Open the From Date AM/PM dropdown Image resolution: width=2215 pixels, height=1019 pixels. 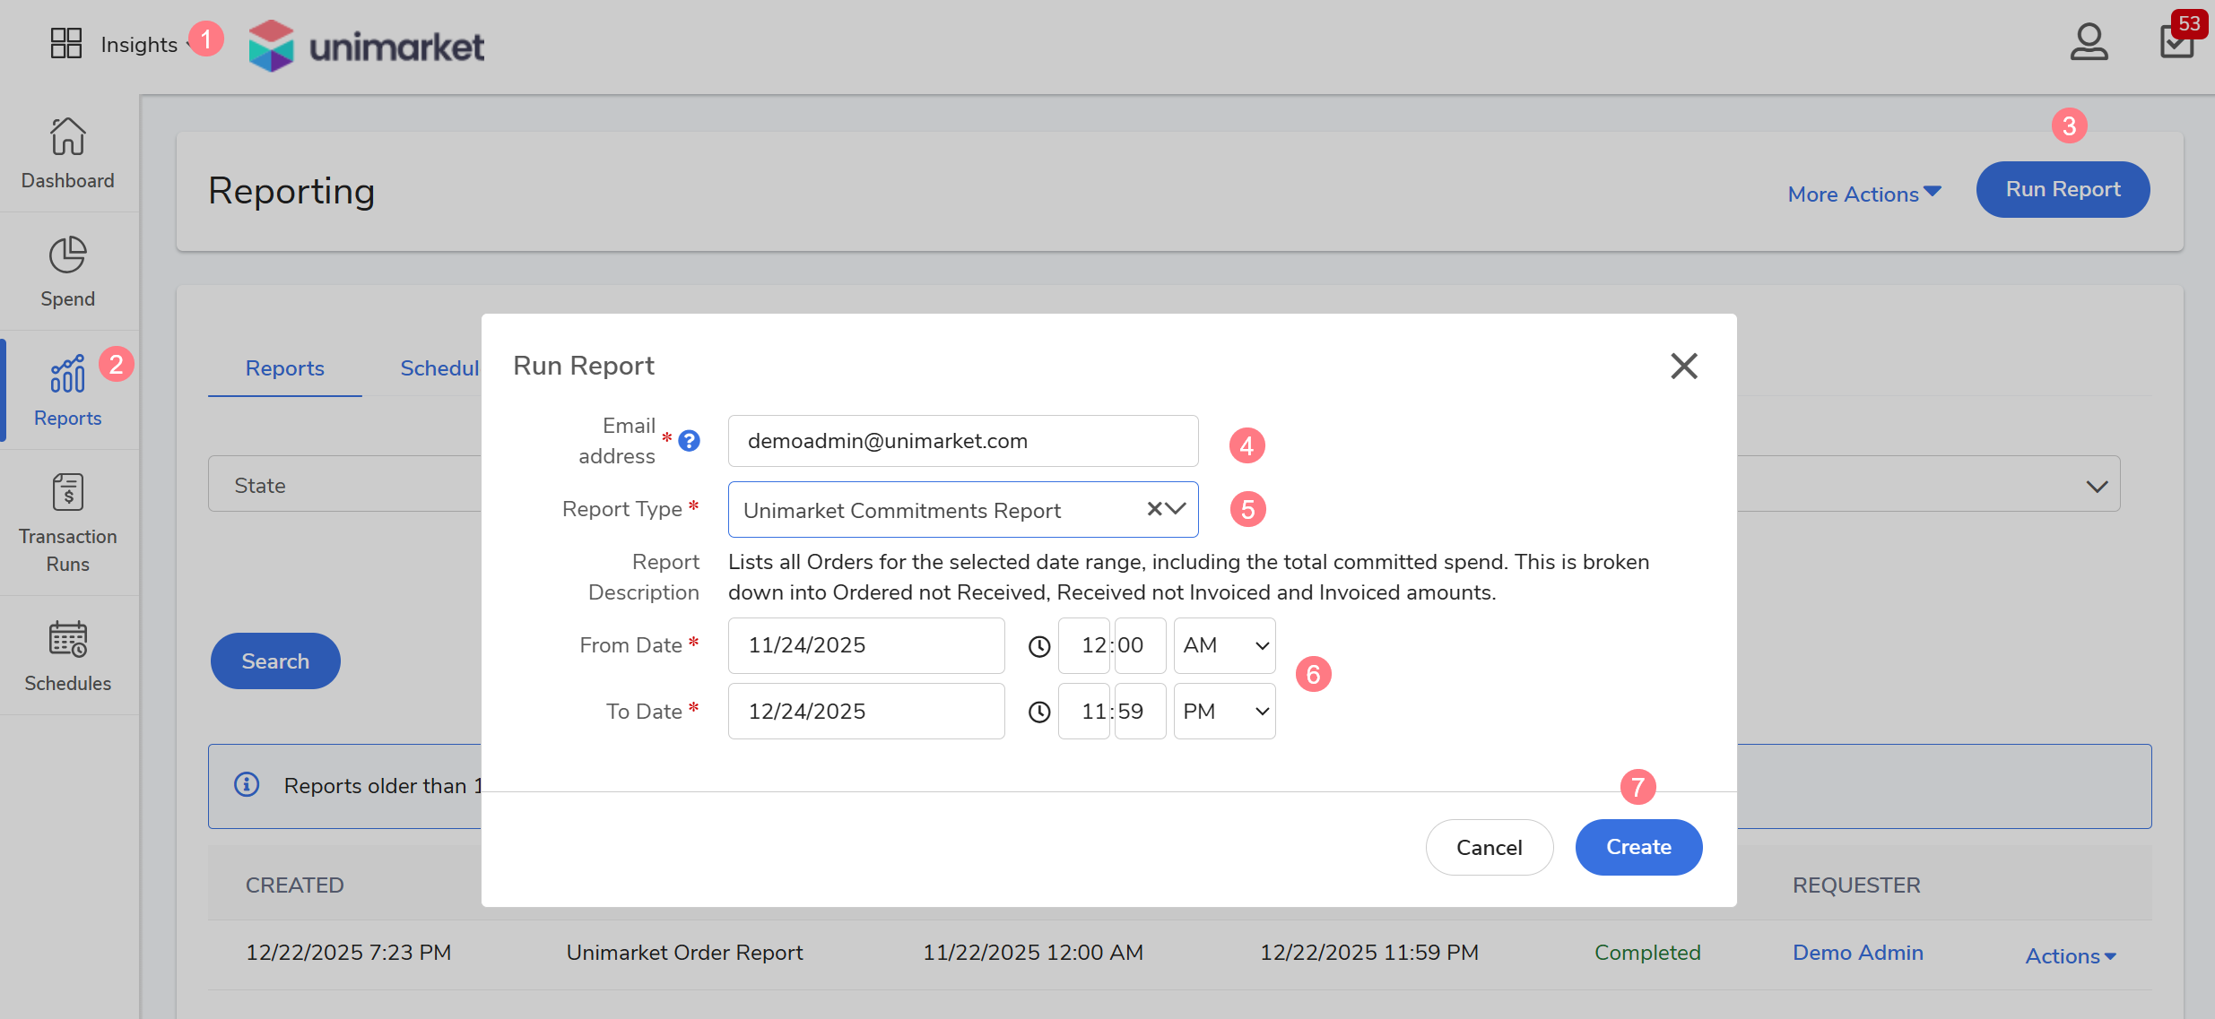point(1224,645)
